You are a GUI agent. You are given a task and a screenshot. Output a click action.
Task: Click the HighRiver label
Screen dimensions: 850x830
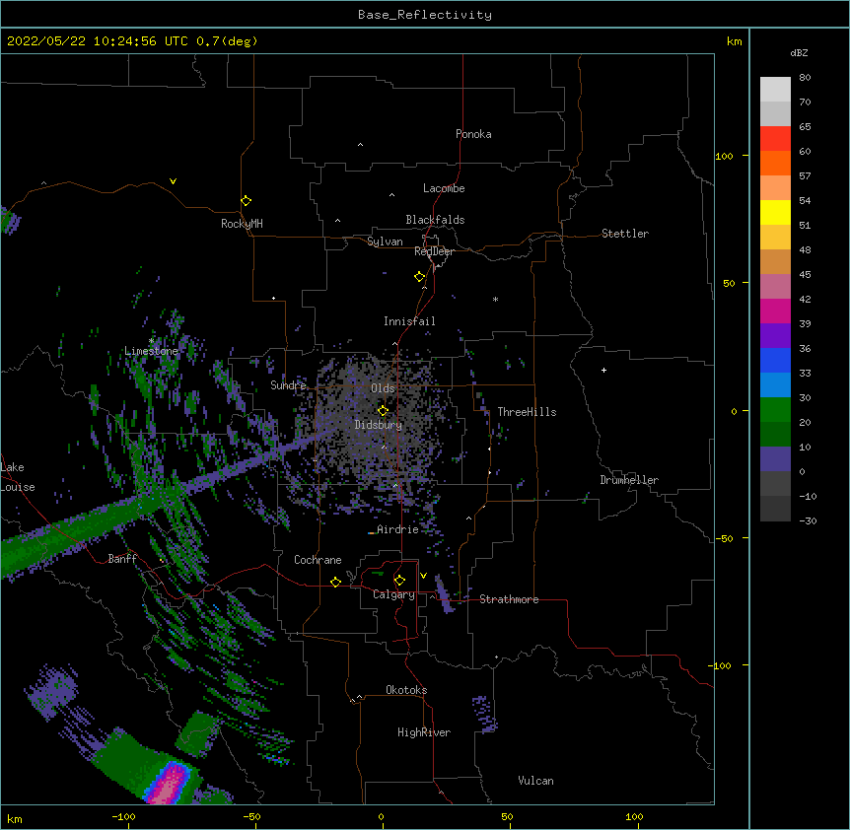424,732
